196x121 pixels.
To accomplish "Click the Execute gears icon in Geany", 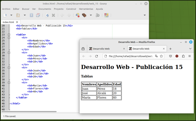I will click(97, 15).
